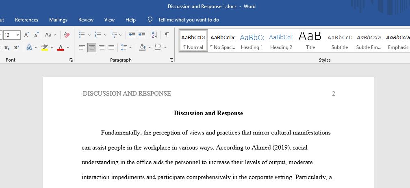Expand Change Case dropdown arrow
The width and height of the screenshot is (410, 188).
click(55, 35)
